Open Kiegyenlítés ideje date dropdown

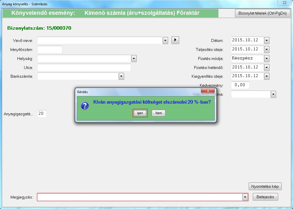click(x=266, y=76)
